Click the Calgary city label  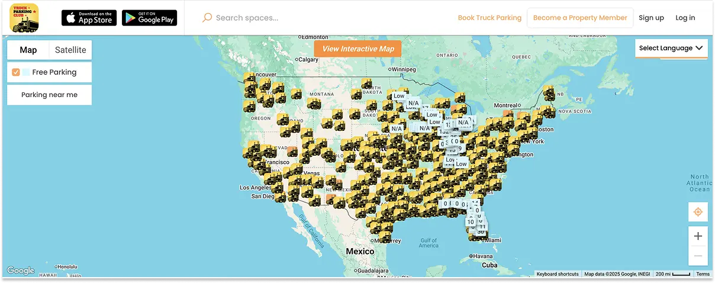point(308,59)
